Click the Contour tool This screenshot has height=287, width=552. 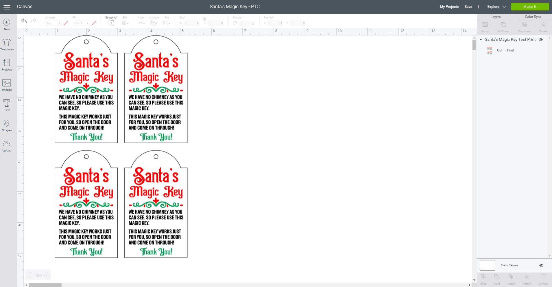click(543, 279)
